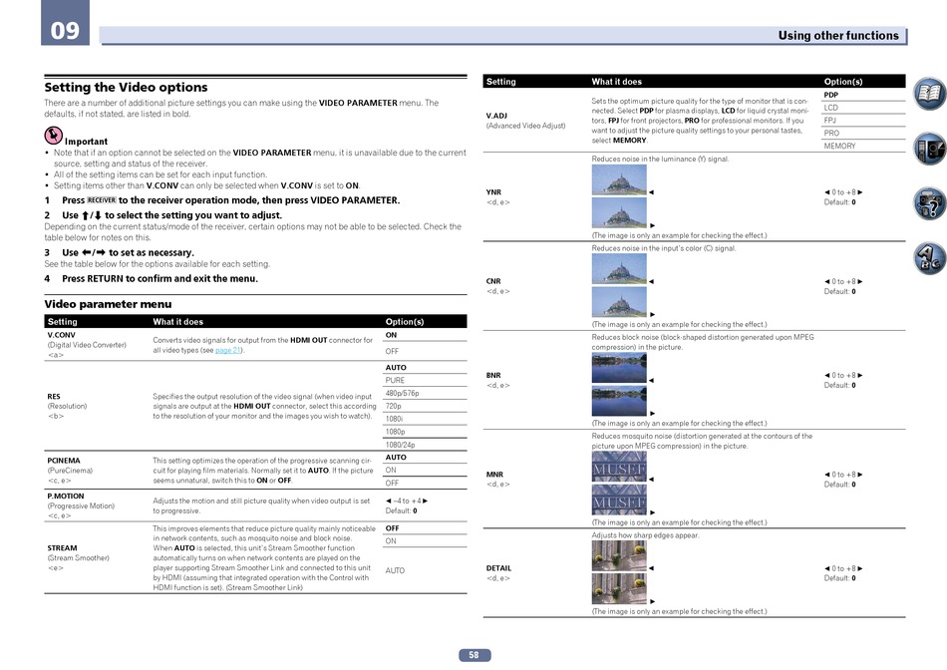Click the receiver device icon in the sidebar

(929, 148)
